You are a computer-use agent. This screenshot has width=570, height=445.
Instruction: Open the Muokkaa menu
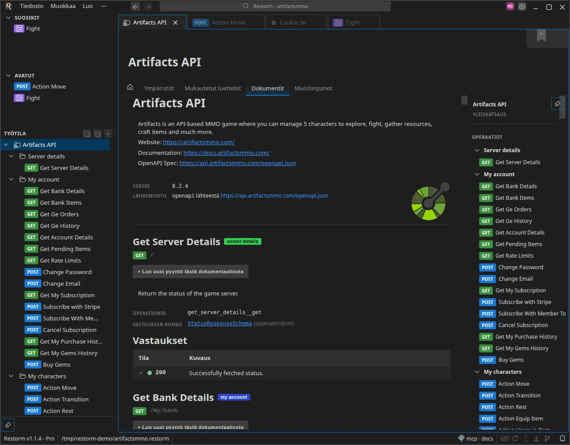coord(63,6)
